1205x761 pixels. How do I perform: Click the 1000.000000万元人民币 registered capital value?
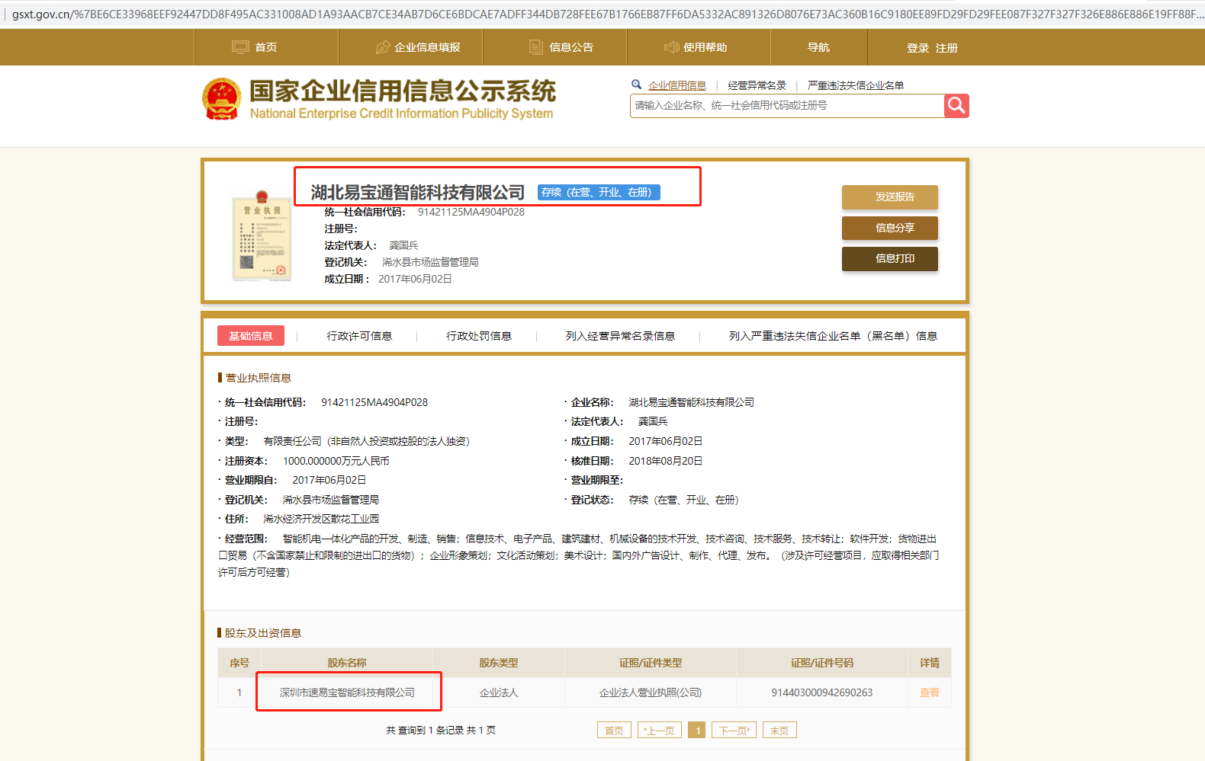(x=336, y=461)
